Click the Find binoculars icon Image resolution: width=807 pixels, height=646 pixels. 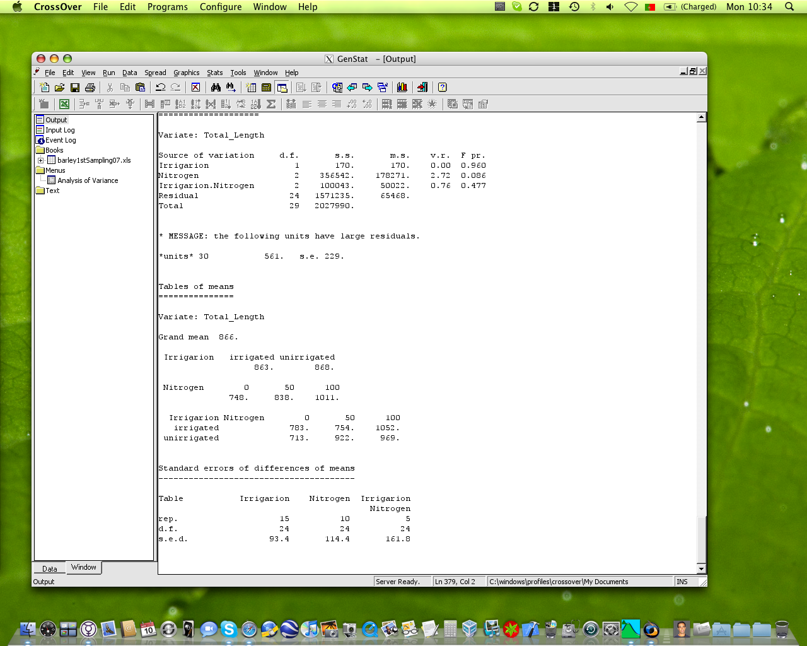coord(216,87)
